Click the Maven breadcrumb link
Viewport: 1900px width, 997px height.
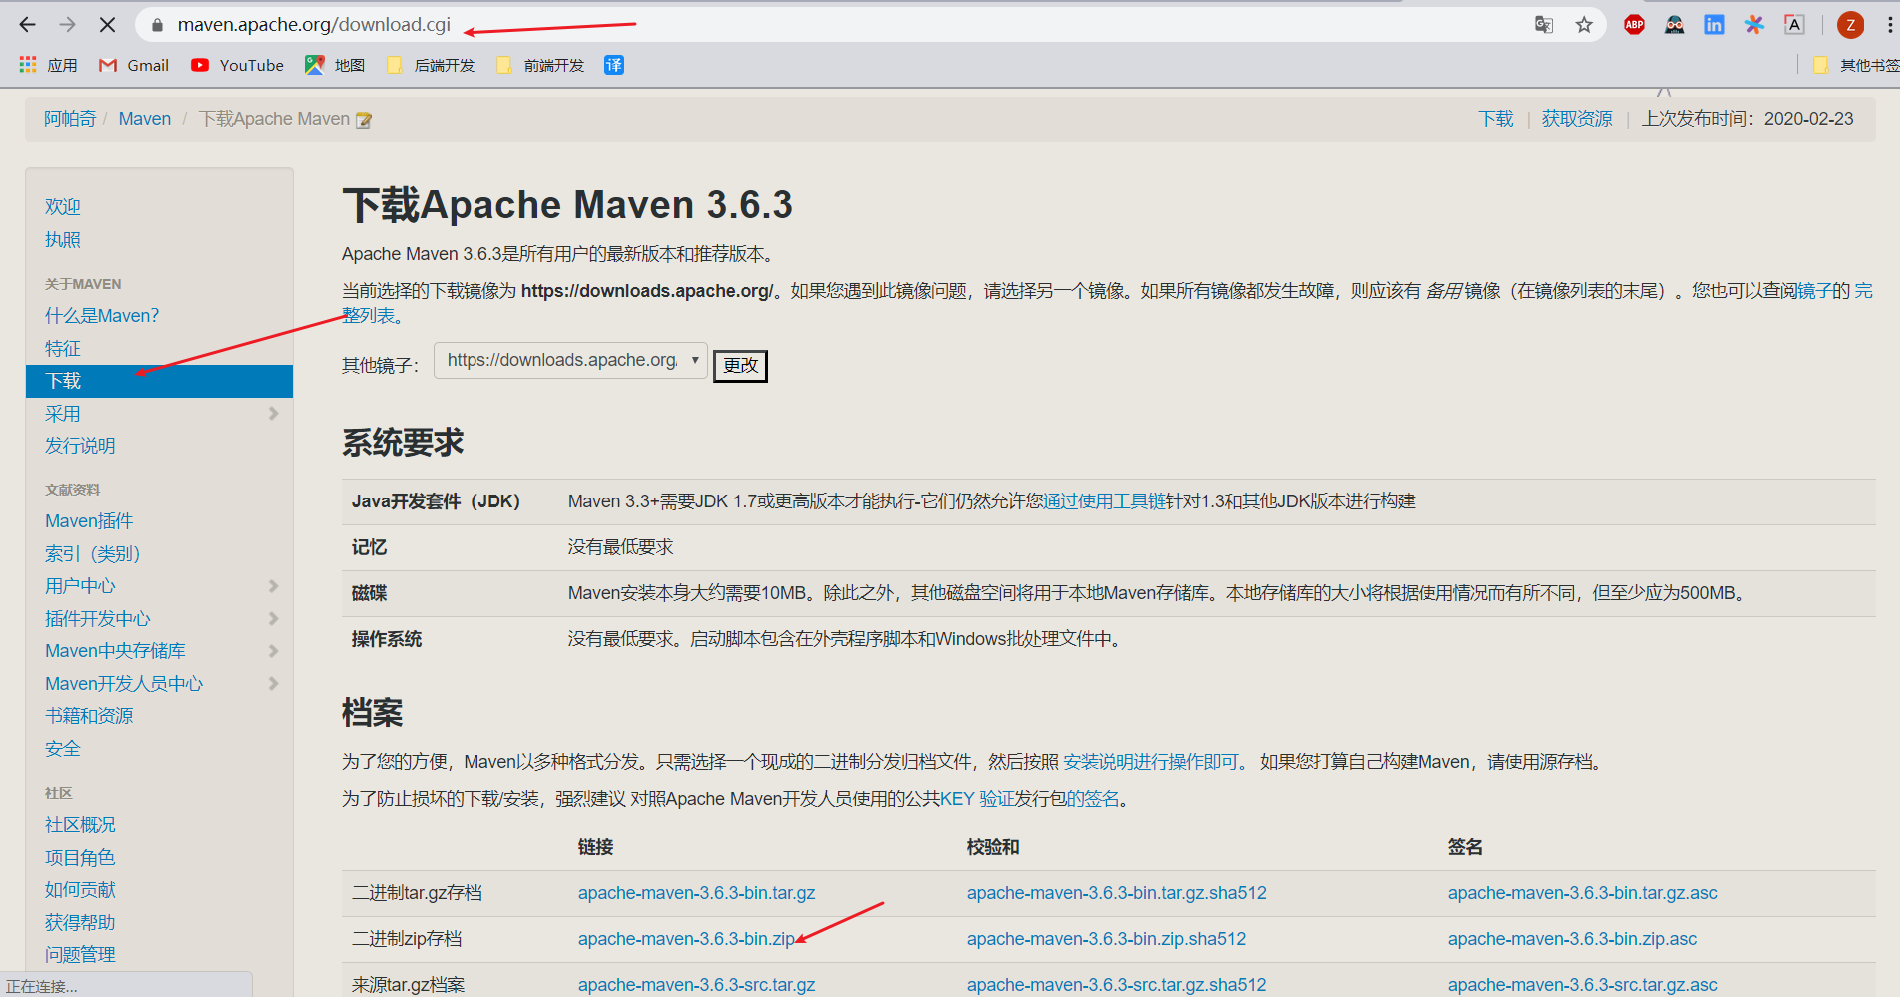tap(145, 119)
